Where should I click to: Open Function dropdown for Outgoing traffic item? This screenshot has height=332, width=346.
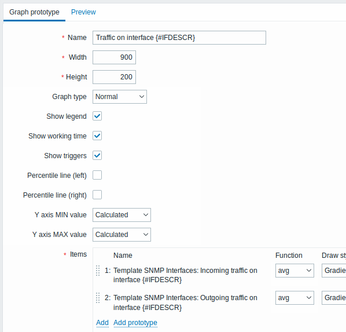coord(295,298)
